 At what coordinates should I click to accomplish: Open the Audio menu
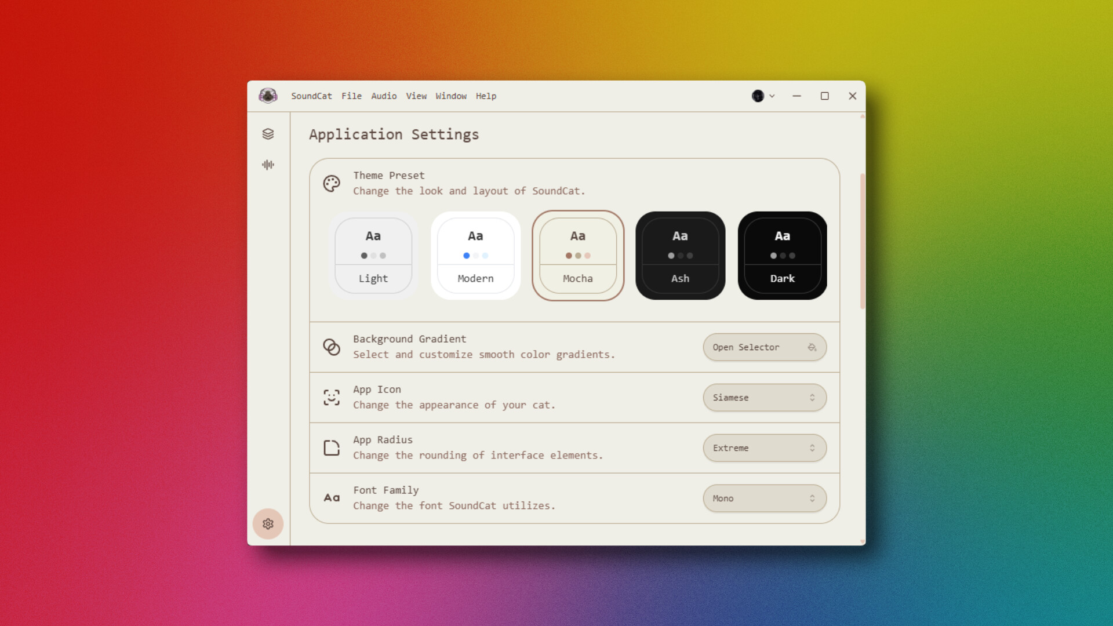384,96
